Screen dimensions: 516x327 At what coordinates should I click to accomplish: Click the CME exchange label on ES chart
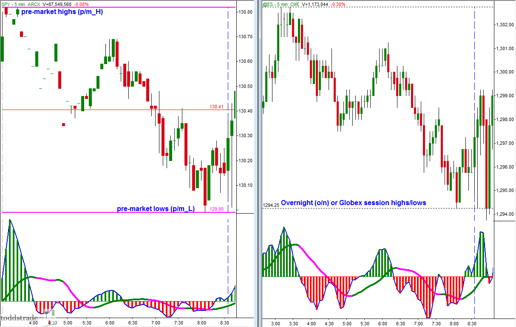pyautogui.click(x=295, y=4)
